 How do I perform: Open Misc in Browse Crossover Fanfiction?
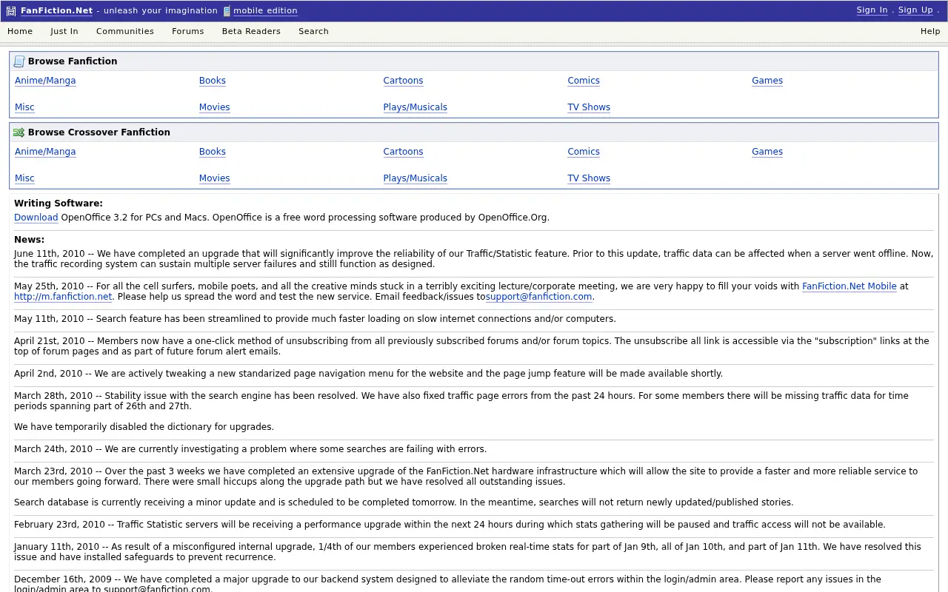pyautogui.click(x=24, y=178)
